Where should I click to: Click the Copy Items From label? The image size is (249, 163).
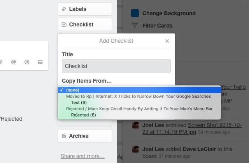click(x=87, y=81)
